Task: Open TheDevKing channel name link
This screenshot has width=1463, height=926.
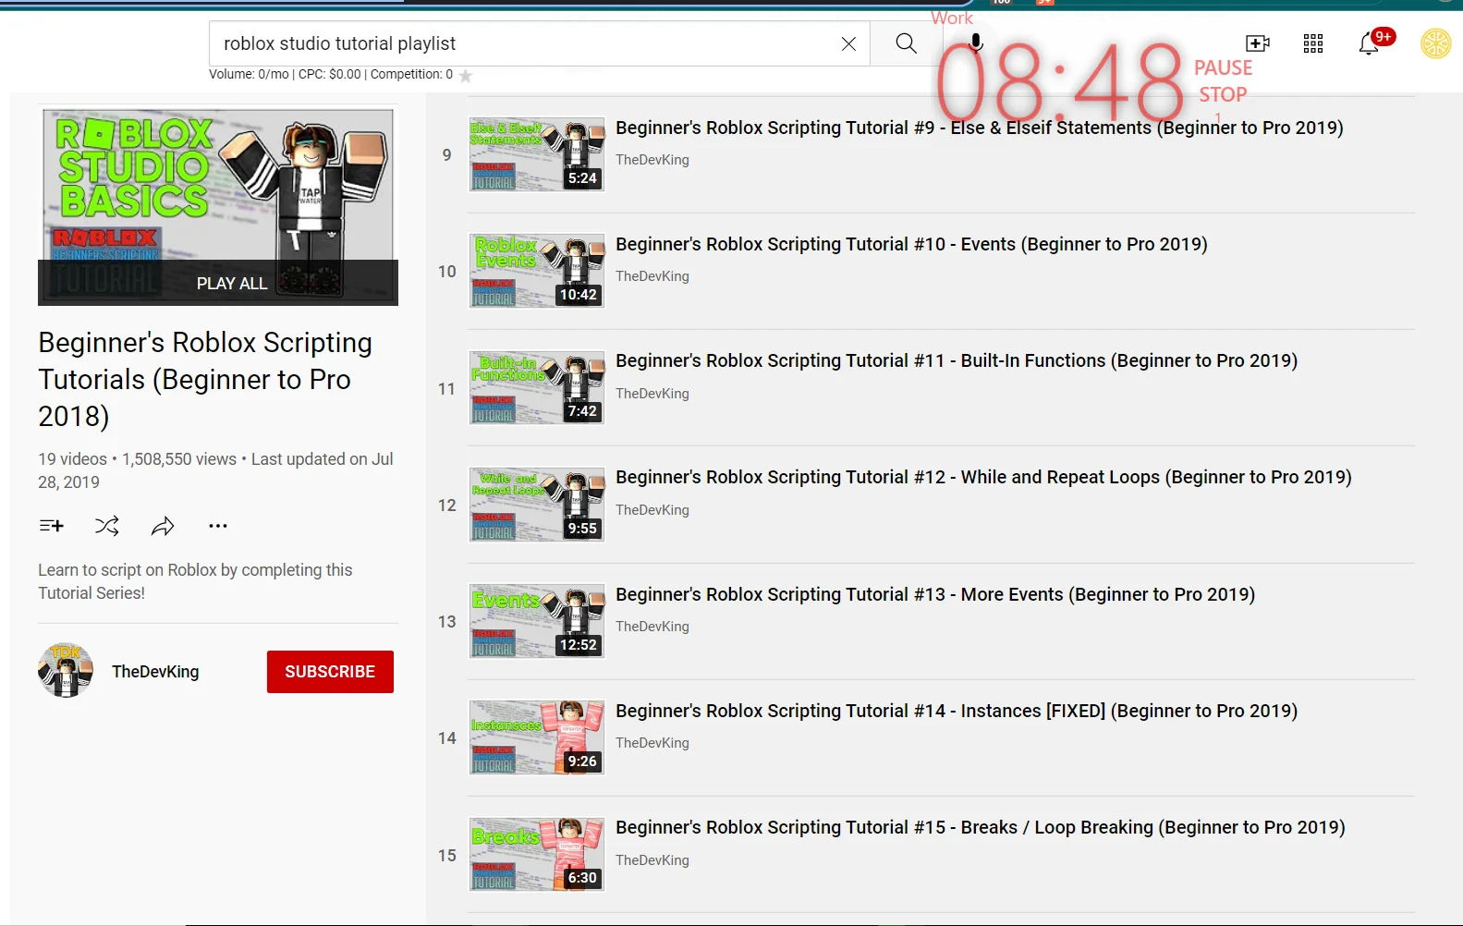Action: tap(155, 672)
